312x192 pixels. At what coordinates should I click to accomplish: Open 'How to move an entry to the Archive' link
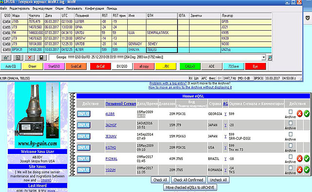[190, 87]
